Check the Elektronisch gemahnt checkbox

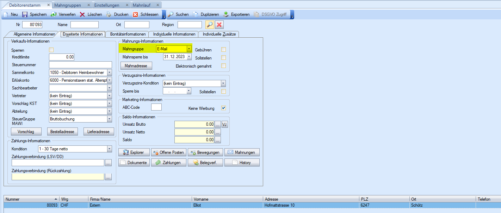pos(223,66)
